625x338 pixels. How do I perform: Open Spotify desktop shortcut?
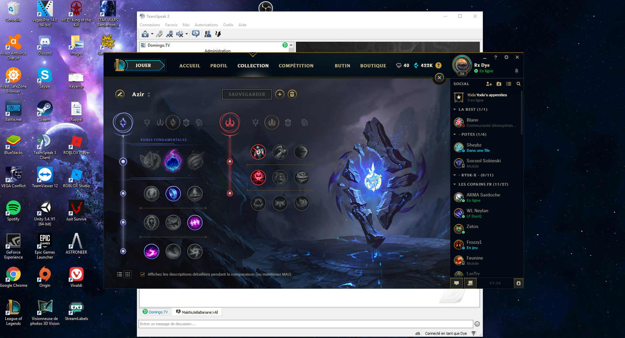click(x=13, y=211)
